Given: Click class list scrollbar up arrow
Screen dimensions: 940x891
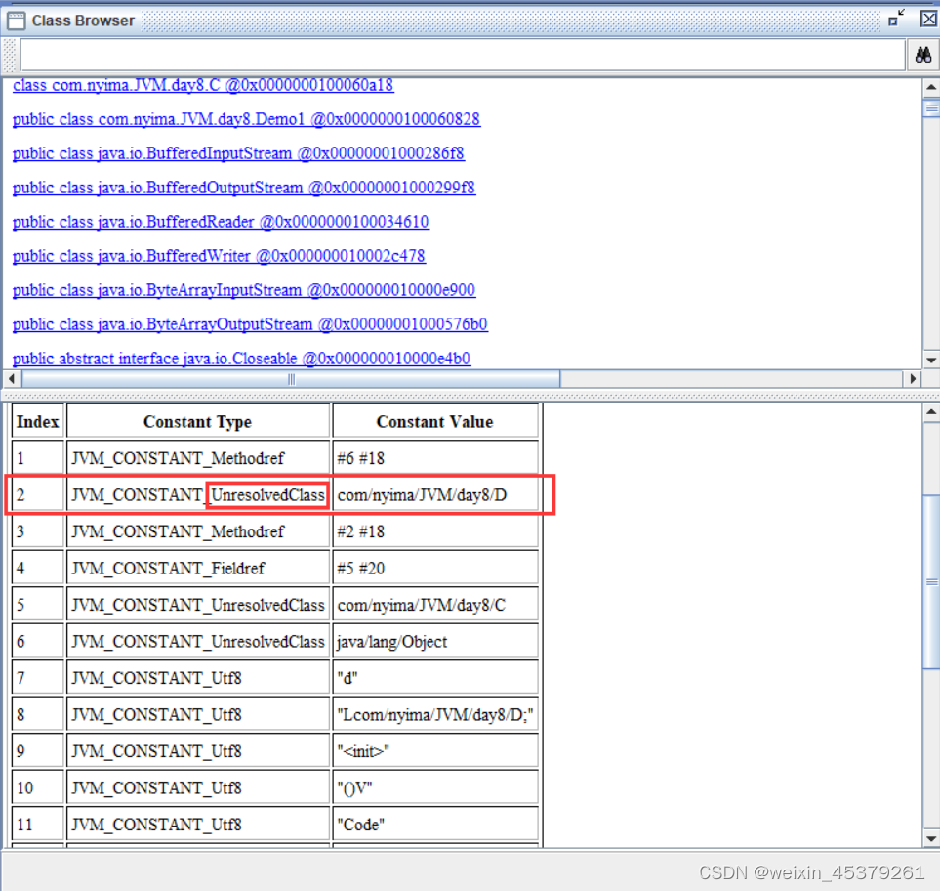Looking at the screenshot, I should pos(930,88).
